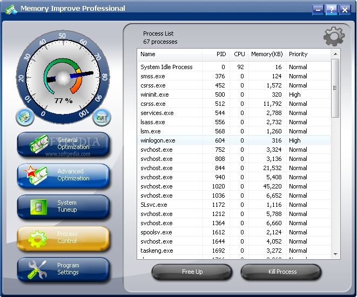Open General Optimization section
The image size is (357, 297).
click(63, 144)
